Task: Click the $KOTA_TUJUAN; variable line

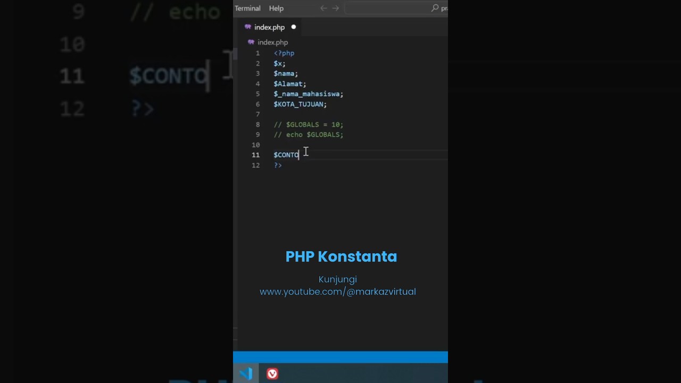Action: (x=300, y=104)
